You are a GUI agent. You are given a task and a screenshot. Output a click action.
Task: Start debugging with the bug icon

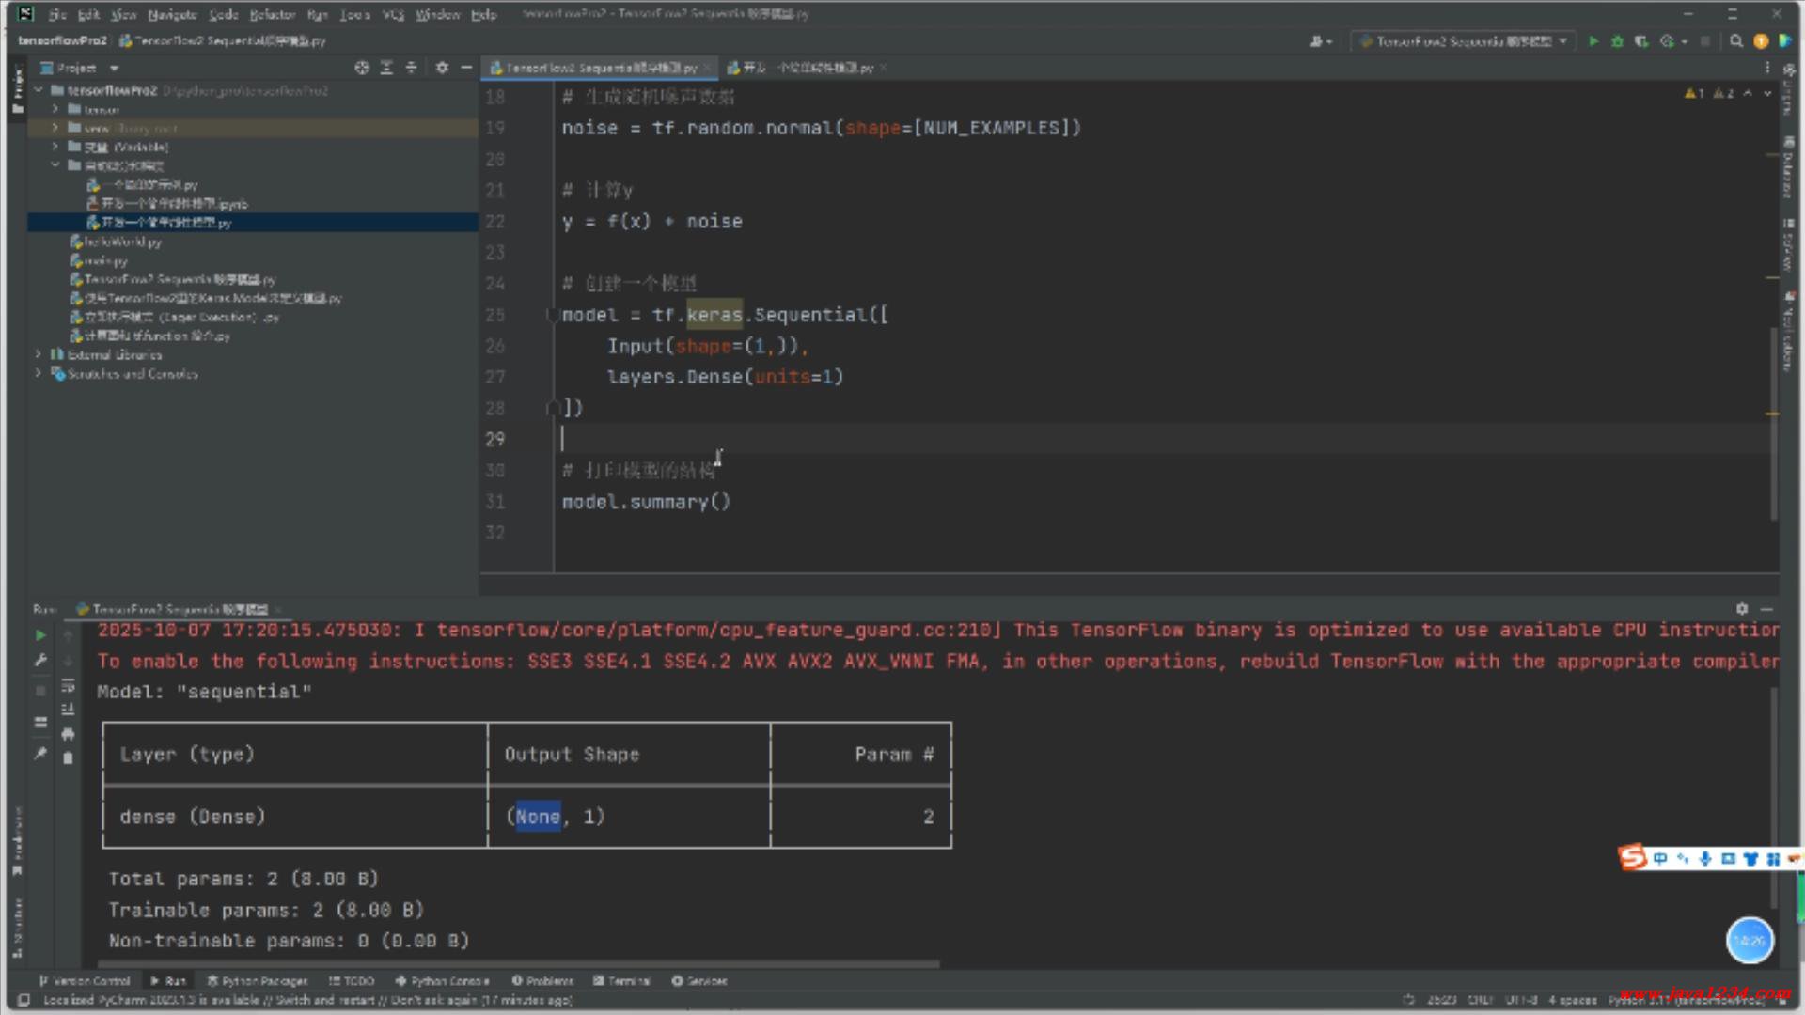1618,41
